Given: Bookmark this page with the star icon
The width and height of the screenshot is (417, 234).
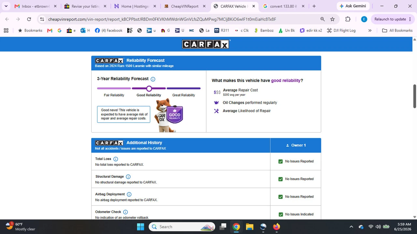Looking at the screenshot, I should coord(332,19).
